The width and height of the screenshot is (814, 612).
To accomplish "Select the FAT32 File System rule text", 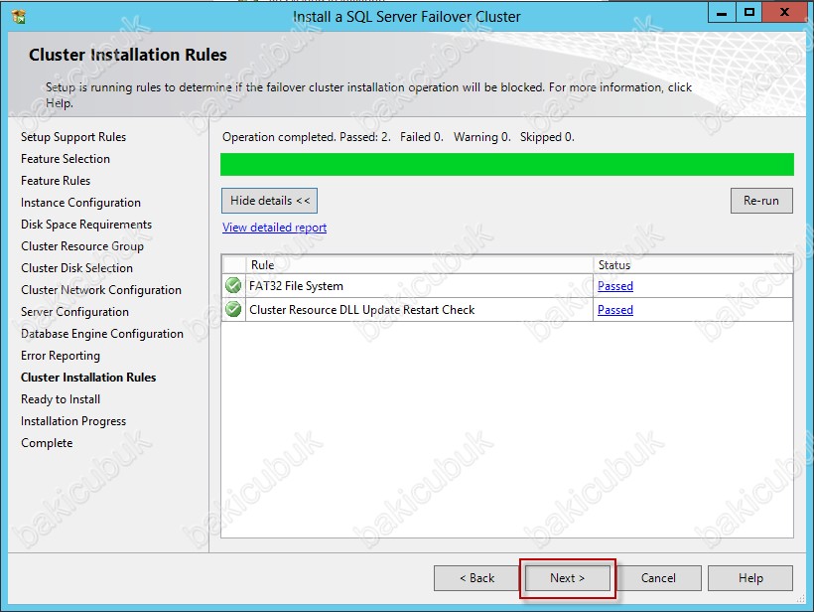I will click(296, 286).
